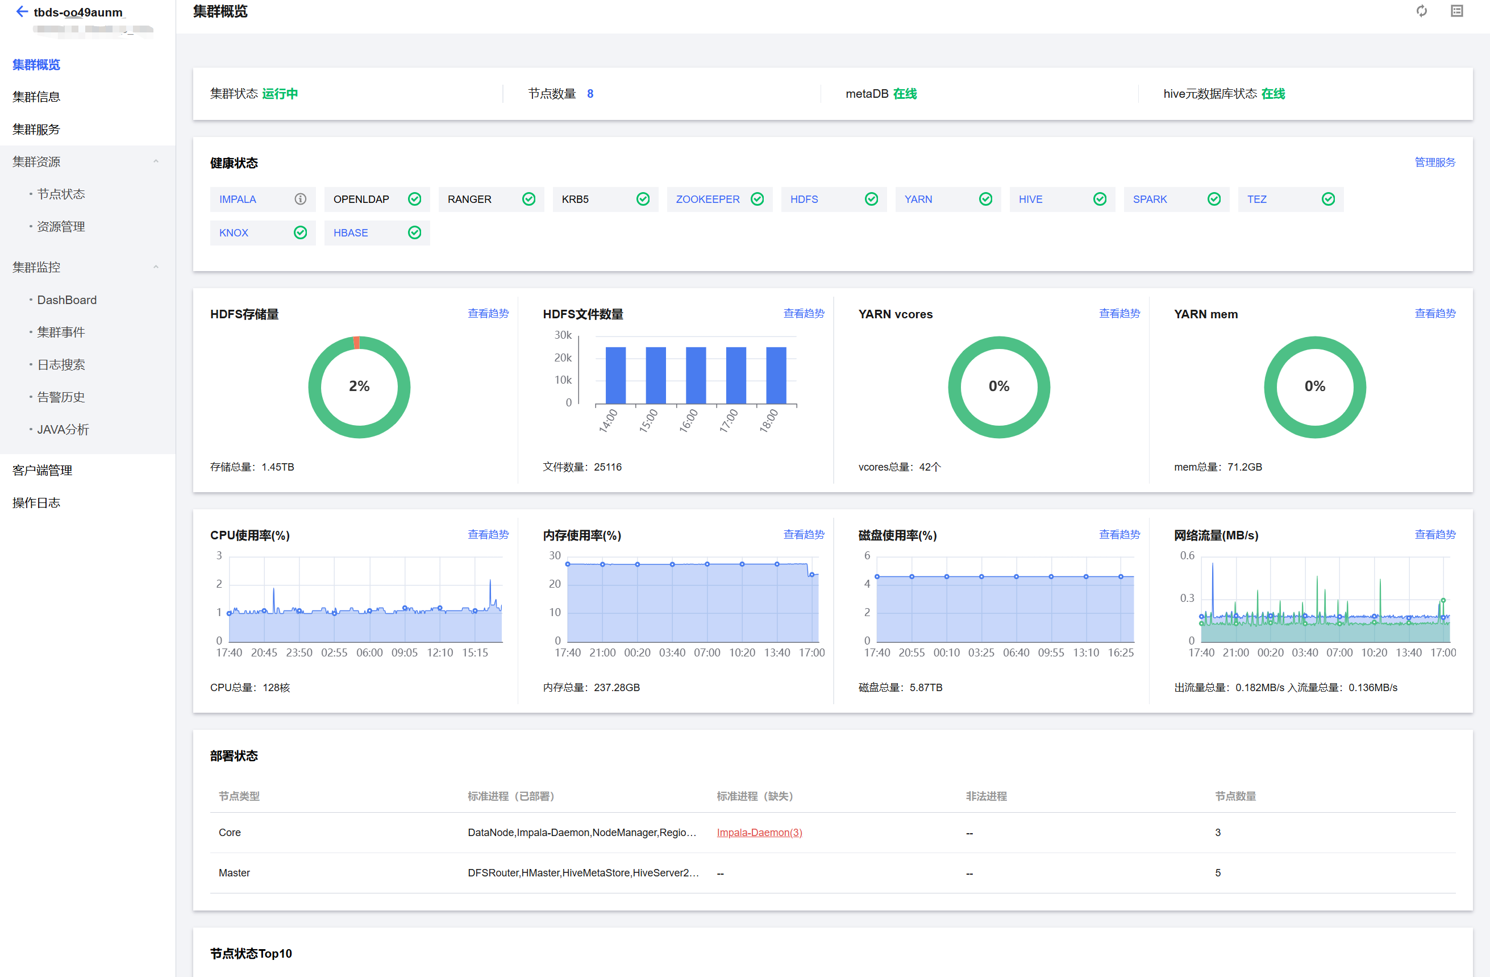Click the HDFS storage 2% donut chart
Screen dimensions: 1490x977
(x=359, y=387)
